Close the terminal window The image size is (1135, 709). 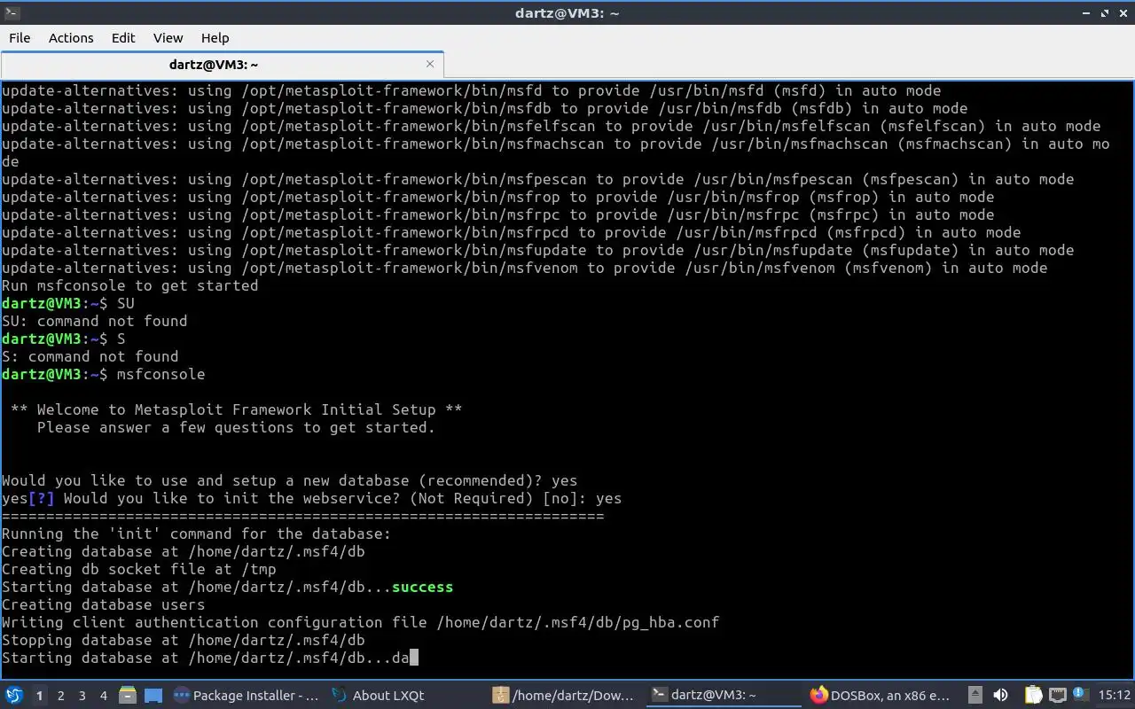(x=1123, y=12)
